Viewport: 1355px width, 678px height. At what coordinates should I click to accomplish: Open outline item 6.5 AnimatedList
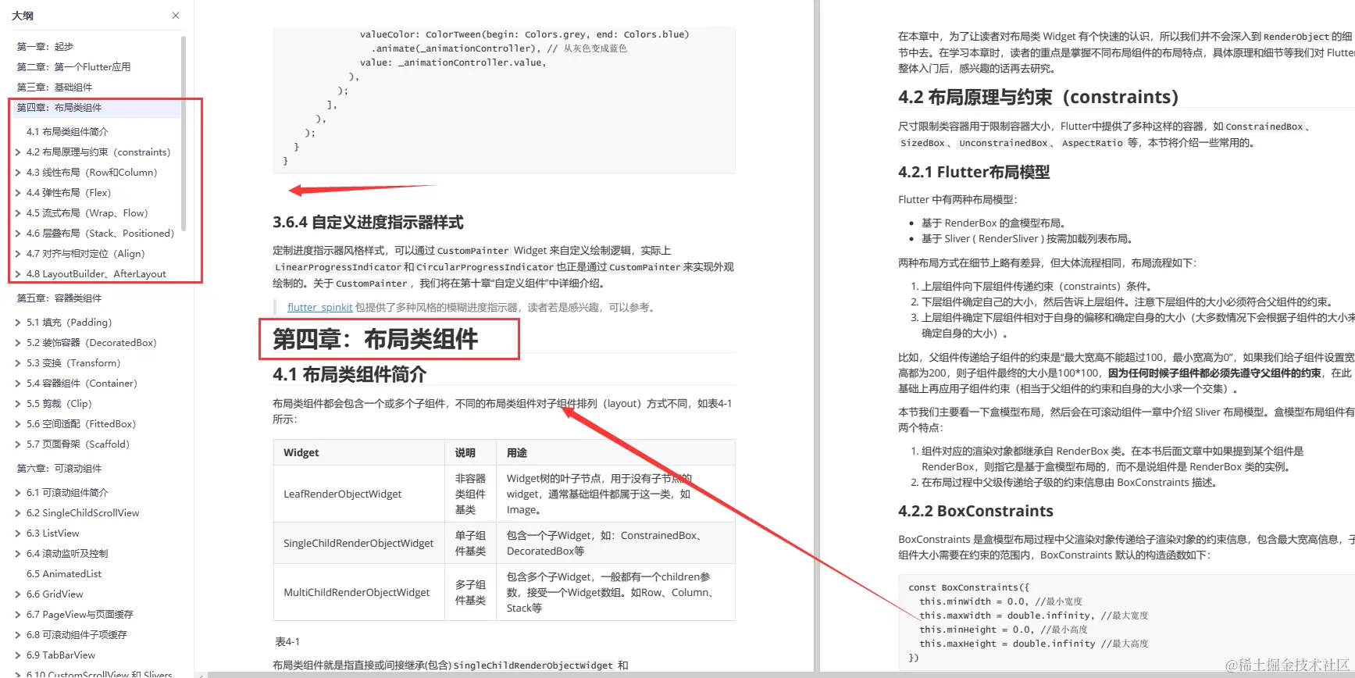[x=64, y=573]
